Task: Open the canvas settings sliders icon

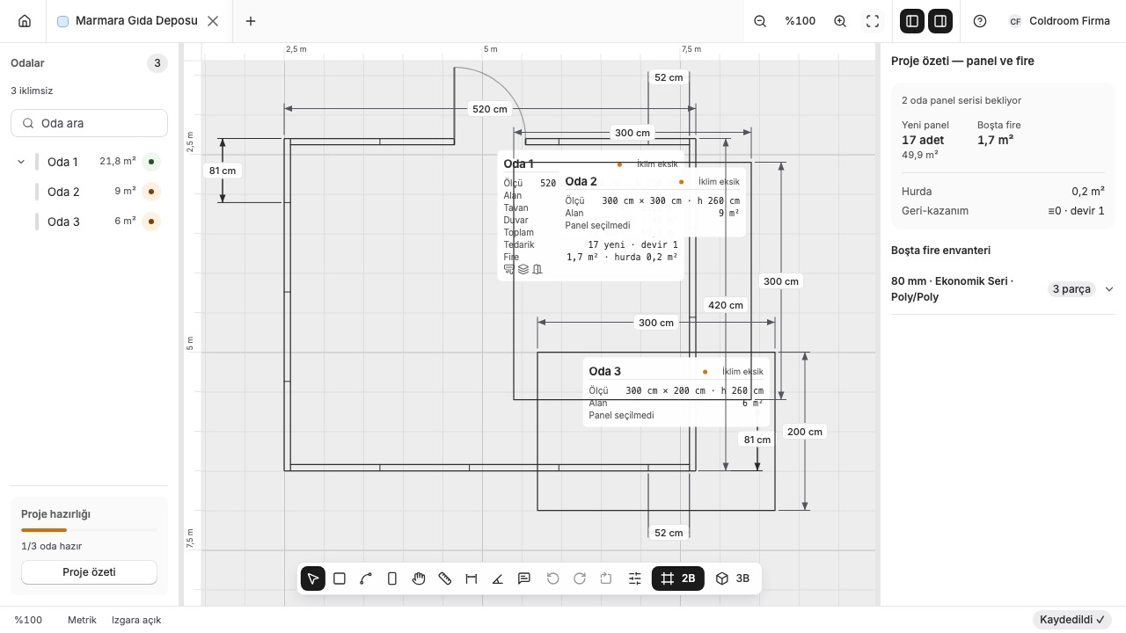Action: [635, 578]
